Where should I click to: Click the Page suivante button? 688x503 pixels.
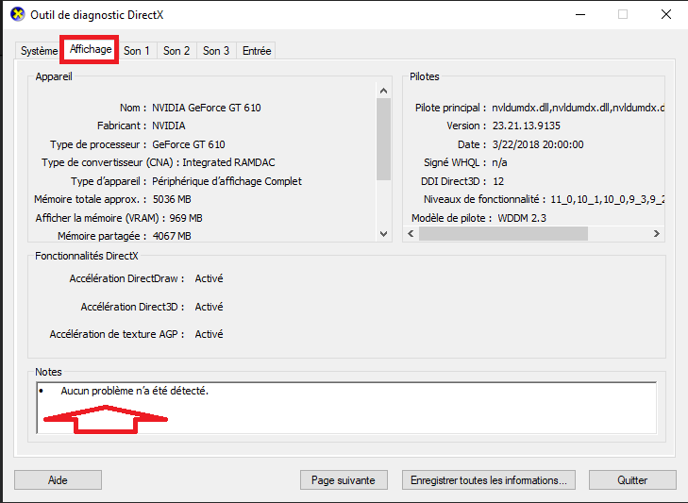pyautogui.click(x=344, y=480)
